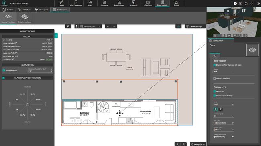Toggle bold text formatting

216,109
